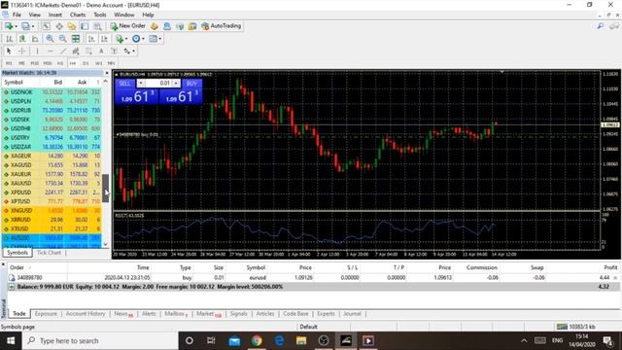
Task: Switch chart to line chart icon
Action: 35,39
